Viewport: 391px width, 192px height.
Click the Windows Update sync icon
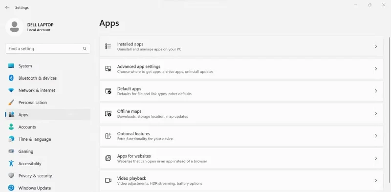click(11, 188)
